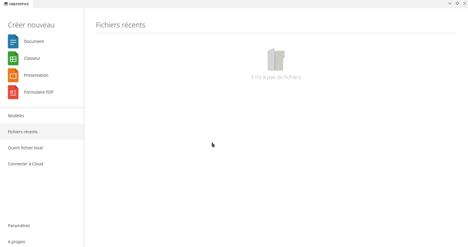Image resolution: width=468 pixels, height=247 pixels.
Task: Open Paramètres settings page
Action: [19, 225]
